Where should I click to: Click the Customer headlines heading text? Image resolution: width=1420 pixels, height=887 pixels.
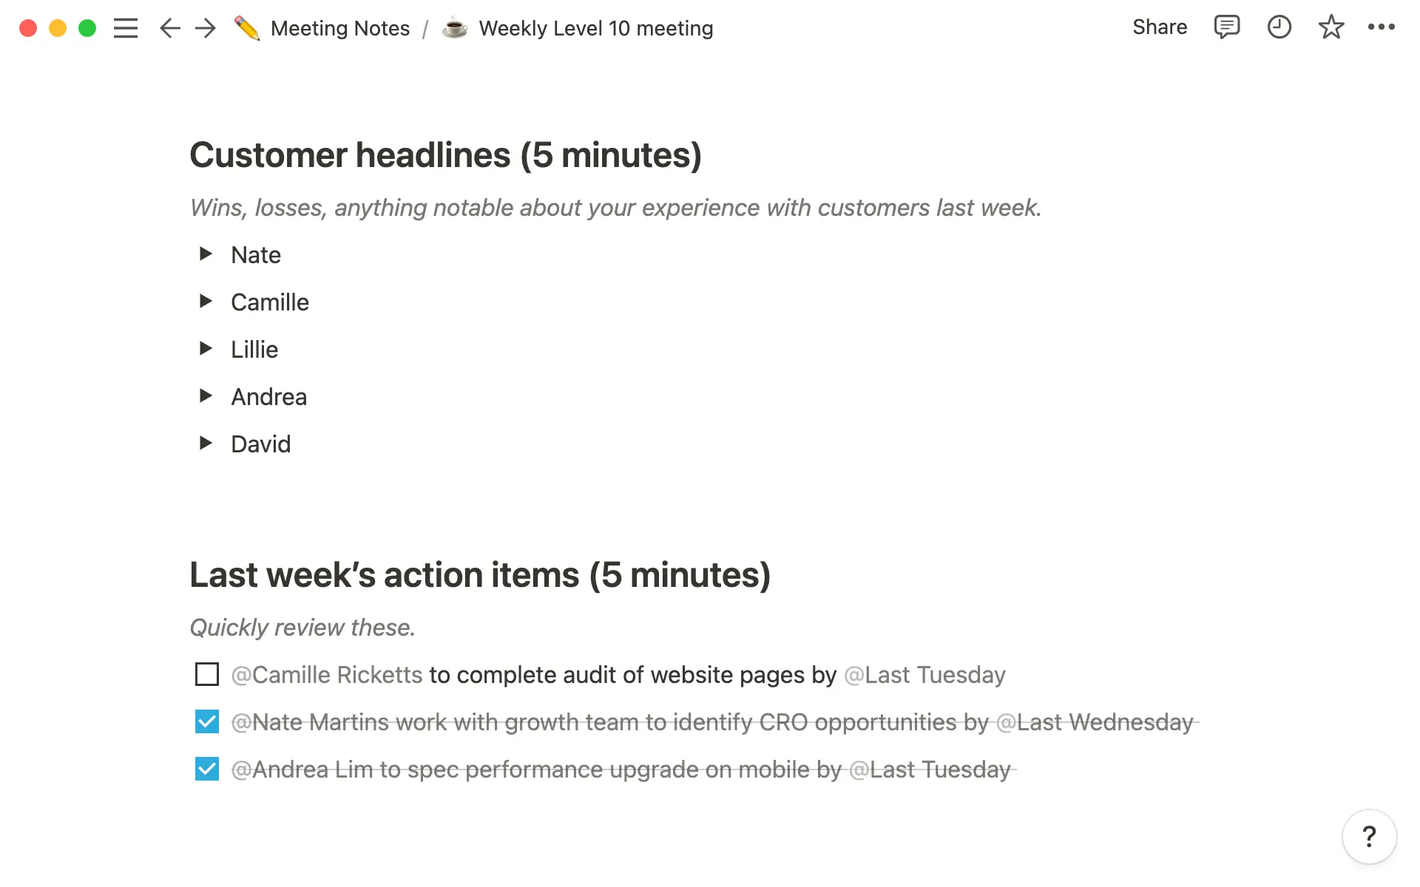(445, 155)
